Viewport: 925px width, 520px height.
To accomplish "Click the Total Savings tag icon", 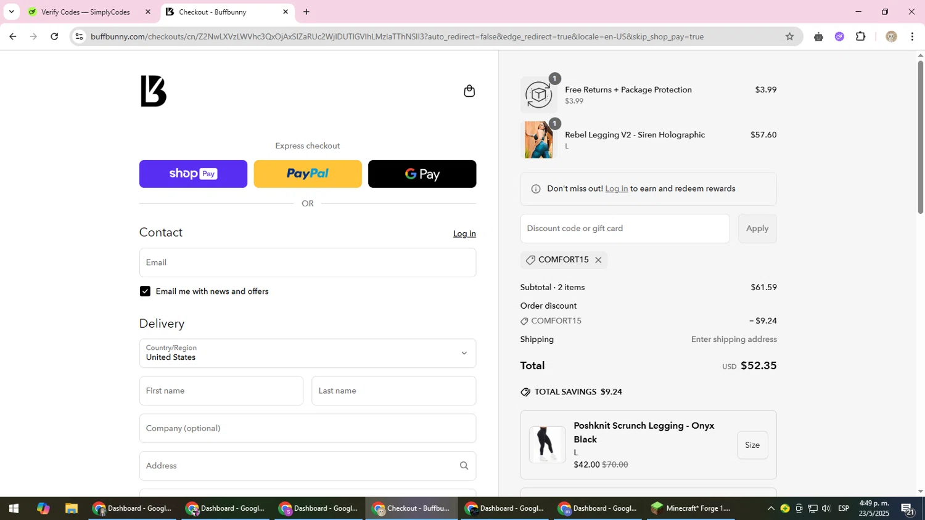I will click(525, 392).
